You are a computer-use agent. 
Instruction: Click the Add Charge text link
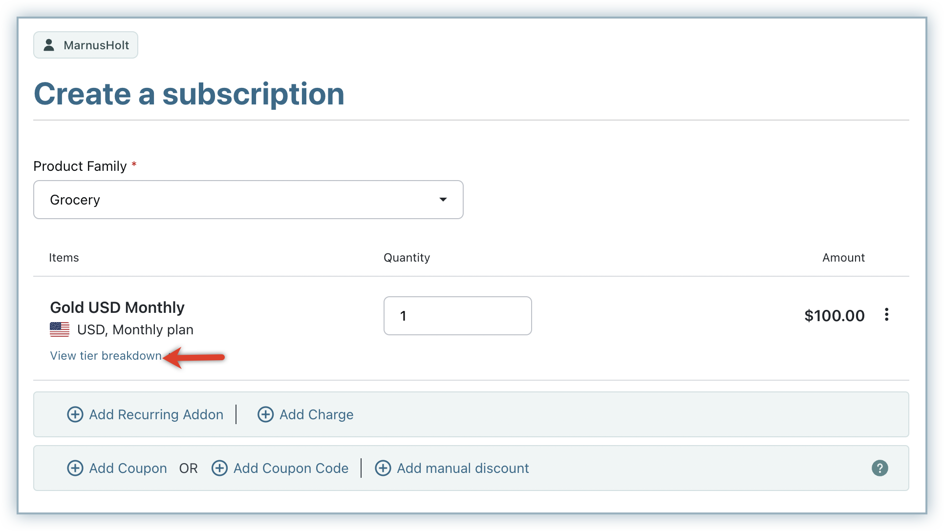316,414
